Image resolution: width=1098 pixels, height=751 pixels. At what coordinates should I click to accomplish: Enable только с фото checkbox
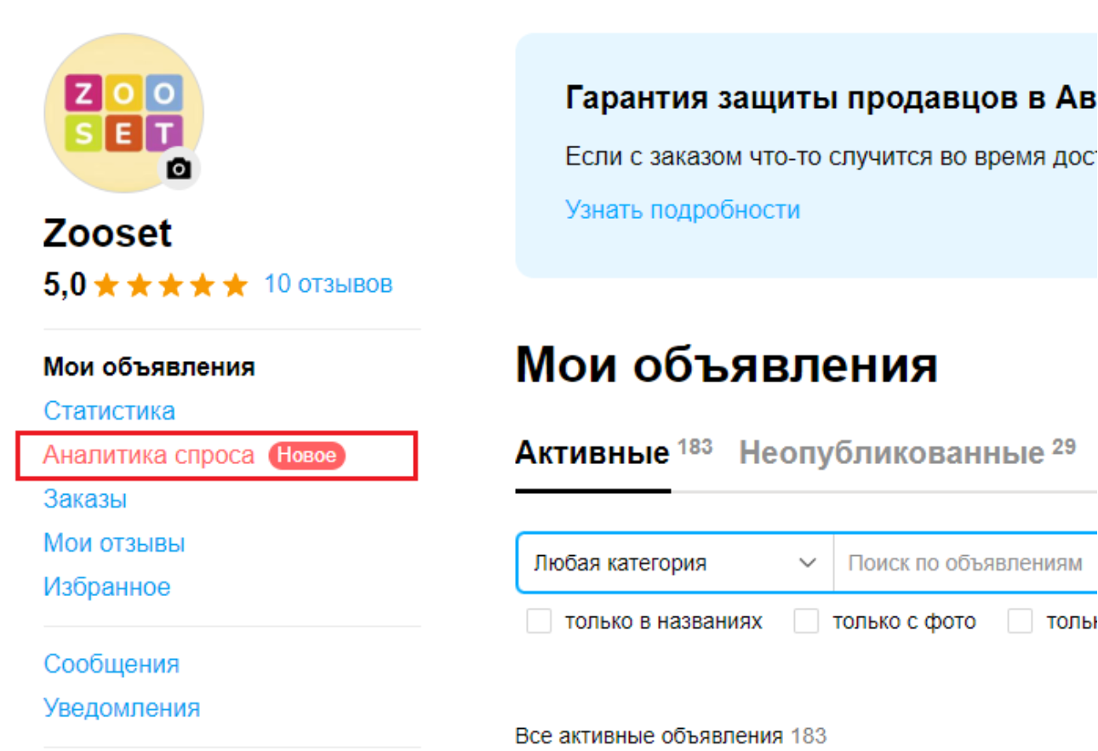point(805,622)
